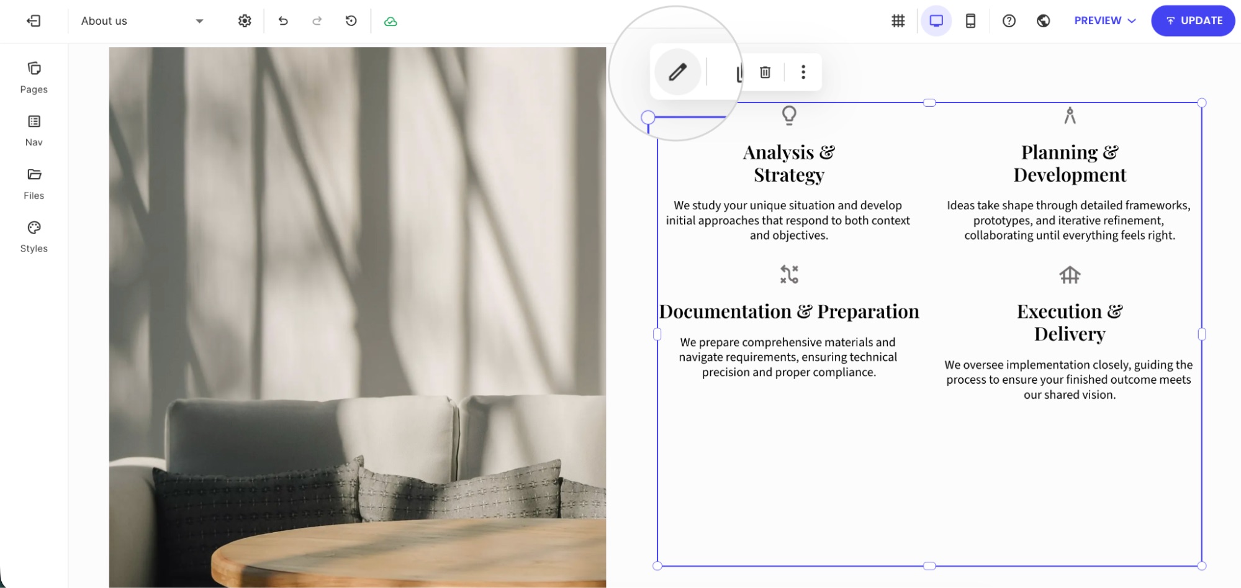Click the left-middle resize handle of selection
Image resolution: width=1241 pixels, height=588 pixels.
(x=657, y=334)
